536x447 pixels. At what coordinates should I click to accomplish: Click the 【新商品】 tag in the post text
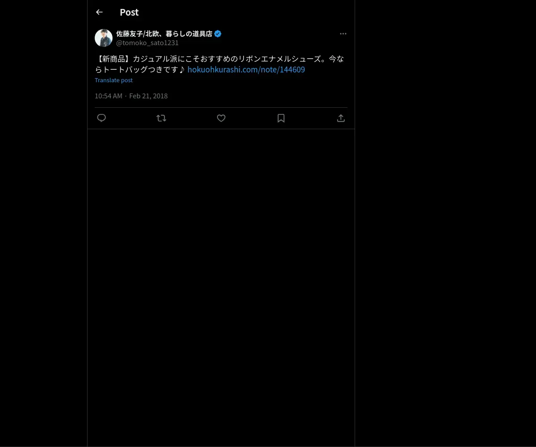(113, 59)
